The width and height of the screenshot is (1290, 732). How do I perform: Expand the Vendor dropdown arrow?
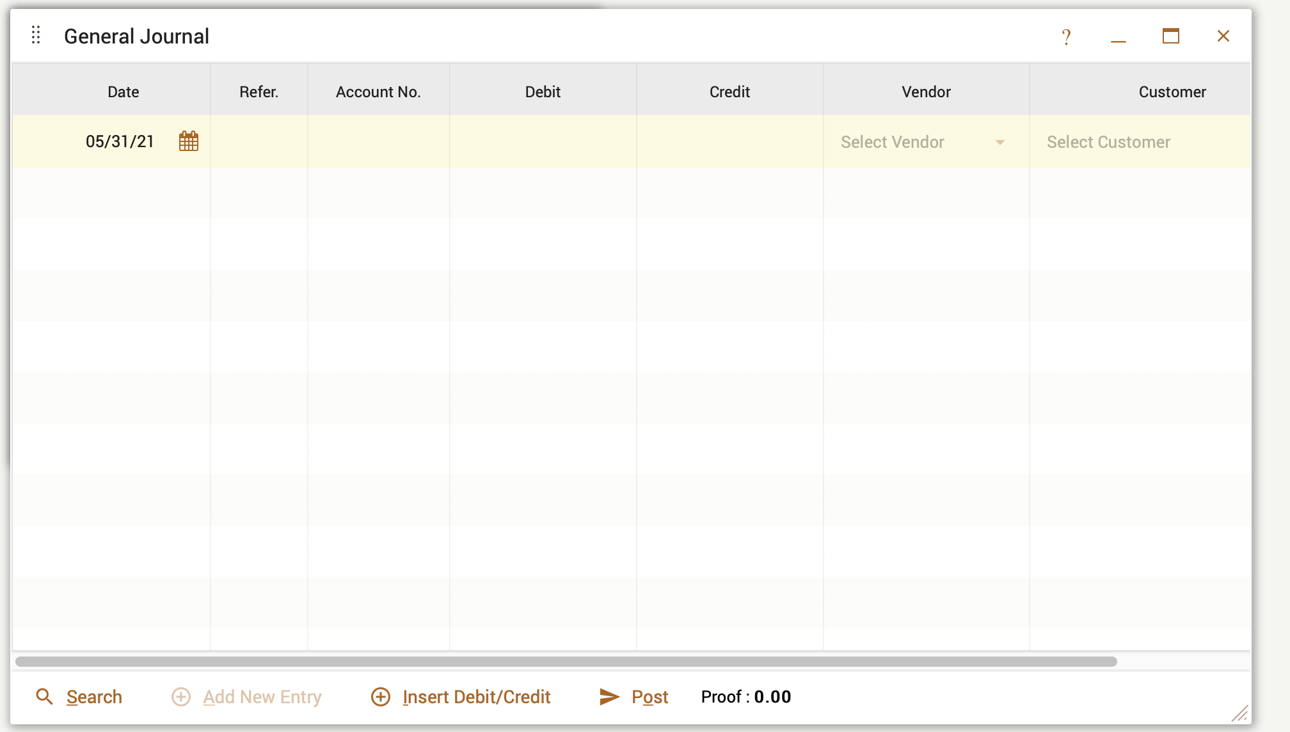point(1000,143)
